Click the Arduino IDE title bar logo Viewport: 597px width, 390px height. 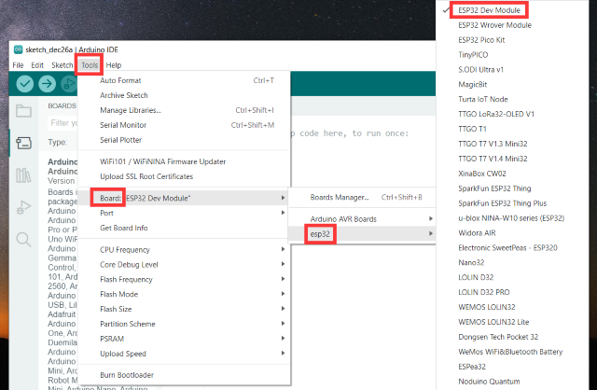click(x=18, y=49)
